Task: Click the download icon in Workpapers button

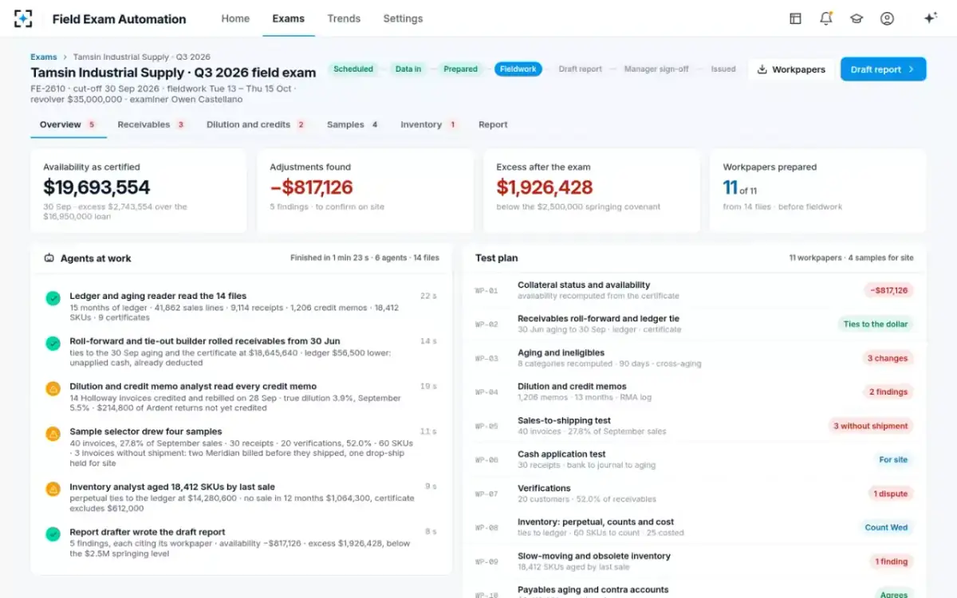Action: tap(762, 69)
